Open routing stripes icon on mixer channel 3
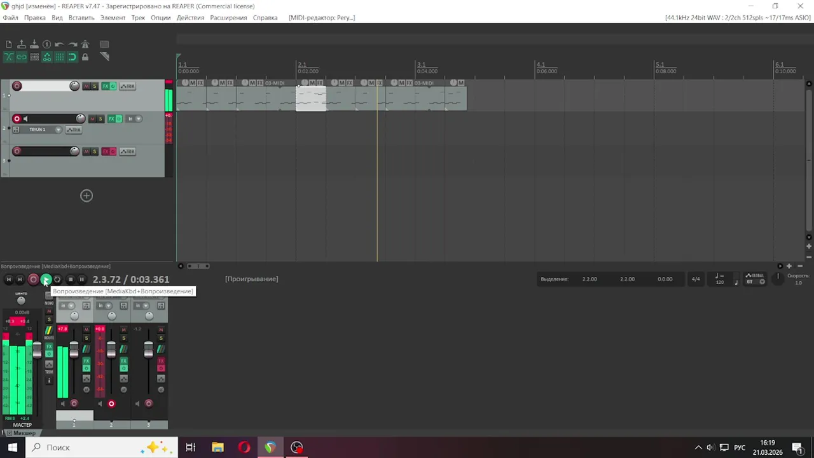 tap(161, 349)
